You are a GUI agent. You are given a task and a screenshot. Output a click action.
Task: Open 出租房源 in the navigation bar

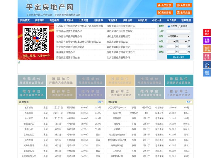pyautogui.click(x=98, y=20)
